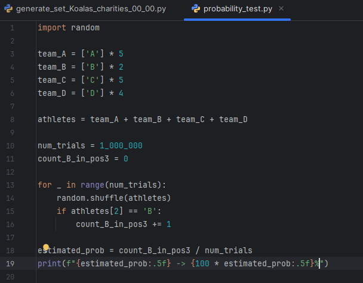Close the probability_test.py tab
The image size is (363, 283).
pos(281,8)
